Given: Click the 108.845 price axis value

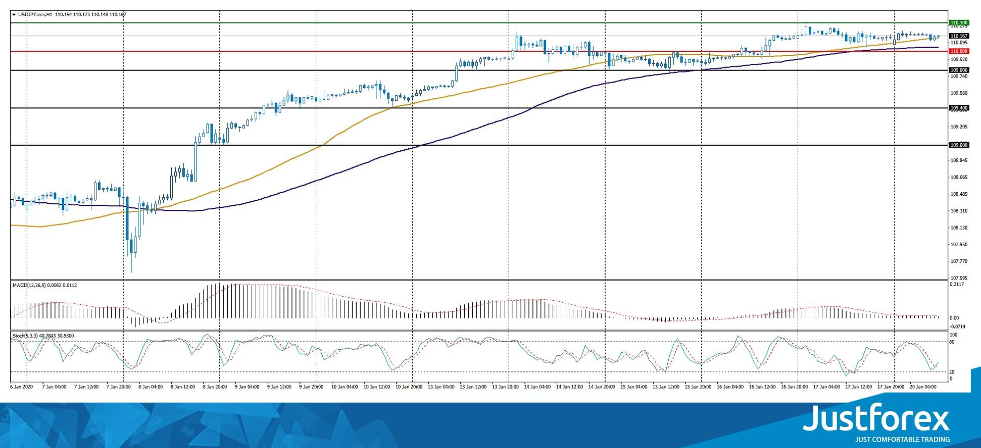Looking at the screenshot, I should 959,160.
